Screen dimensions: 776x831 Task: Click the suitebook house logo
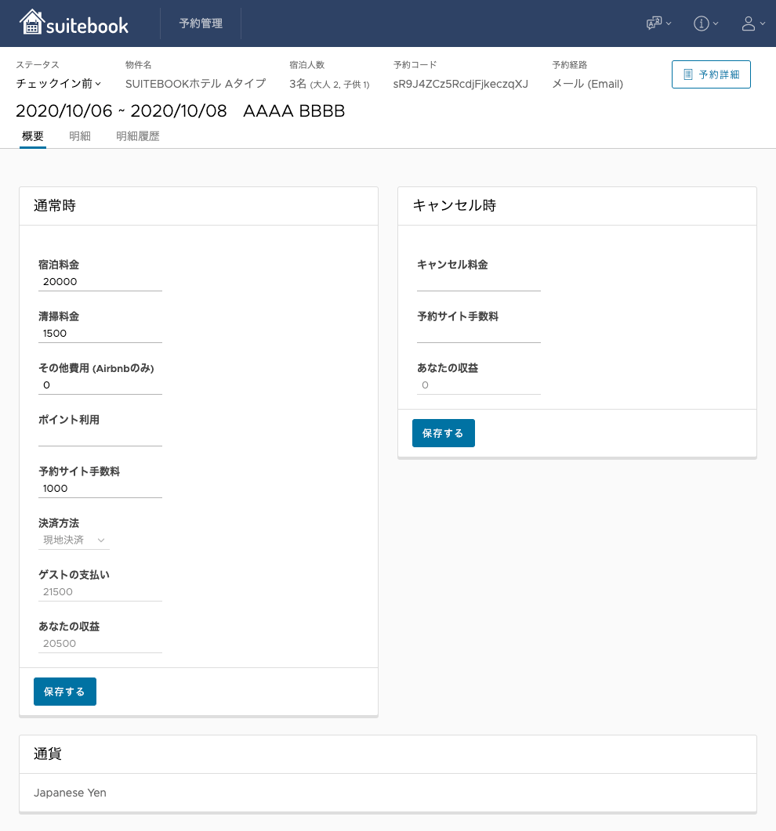coord(74,23)
